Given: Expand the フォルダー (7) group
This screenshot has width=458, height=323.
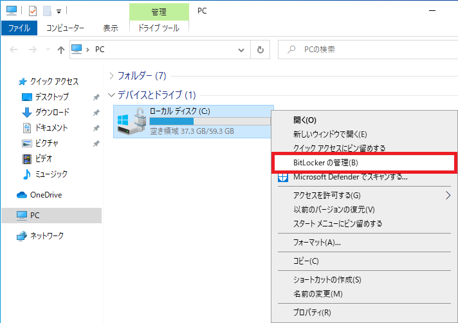Looking at the screenshot, I should point(111,76).
